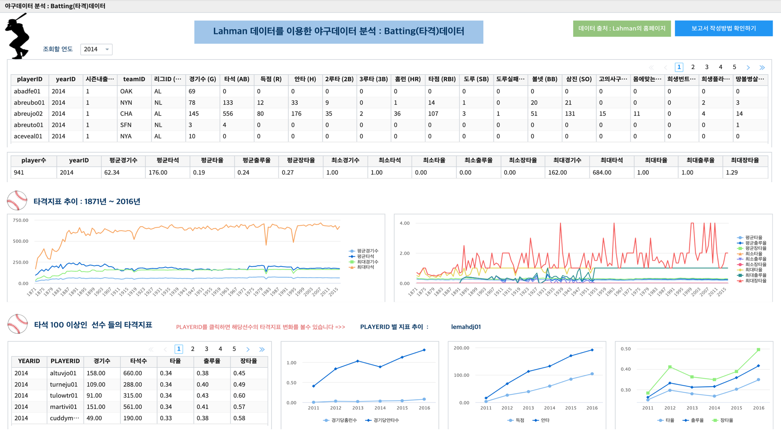This screenshot has height=431, width=781.
Task: Click previous page arrow in player stats table
Action: coord(165,349)
